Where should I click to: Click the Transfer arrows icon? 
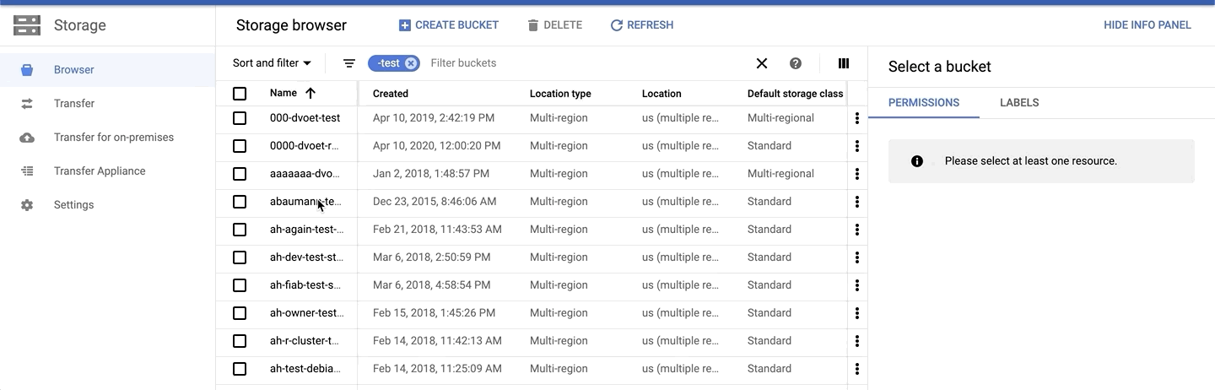[27, 104]
